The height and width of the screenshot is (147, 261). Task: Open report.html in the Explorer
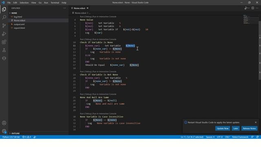19,28
